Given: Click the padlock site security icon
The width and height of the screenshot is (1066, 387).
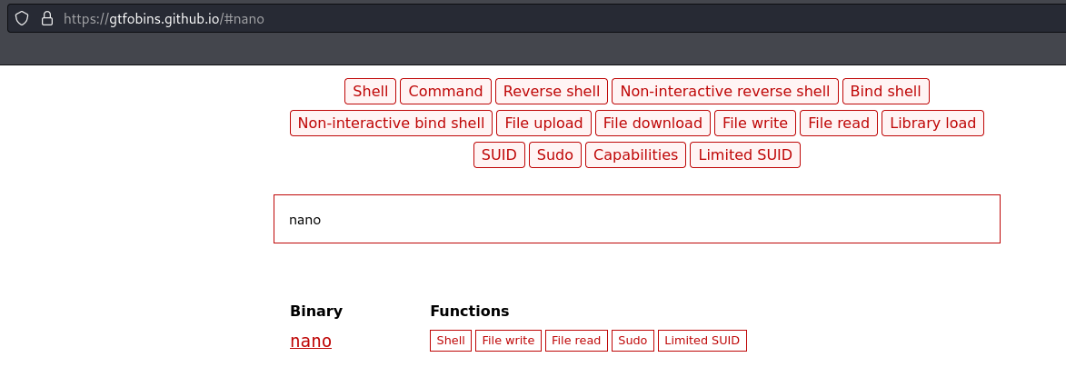Looking at the screenshot, I should tap(47, 18).
